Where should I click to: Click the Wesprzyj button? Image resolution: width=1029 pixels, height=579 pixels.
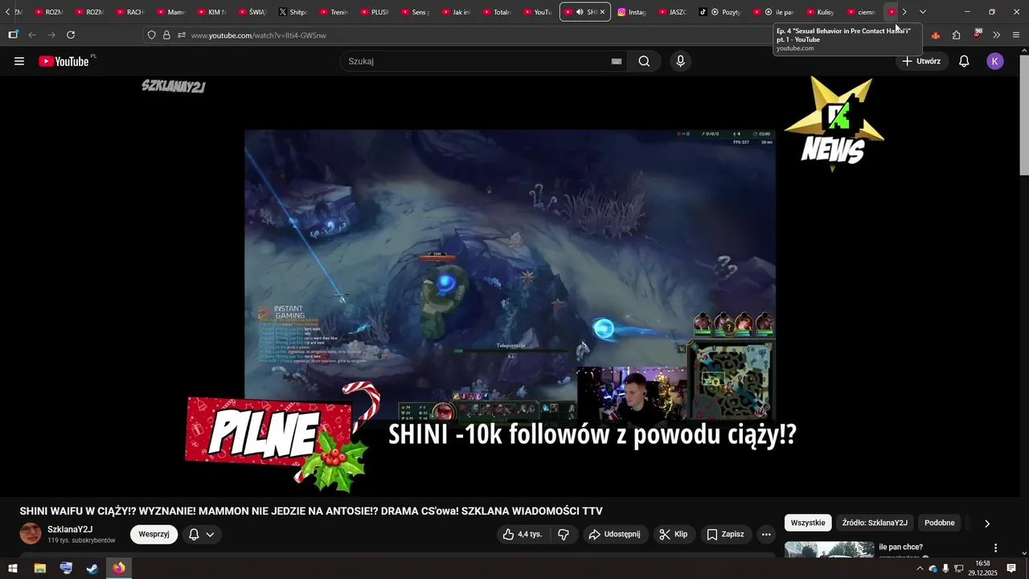(x=154, y=534)
